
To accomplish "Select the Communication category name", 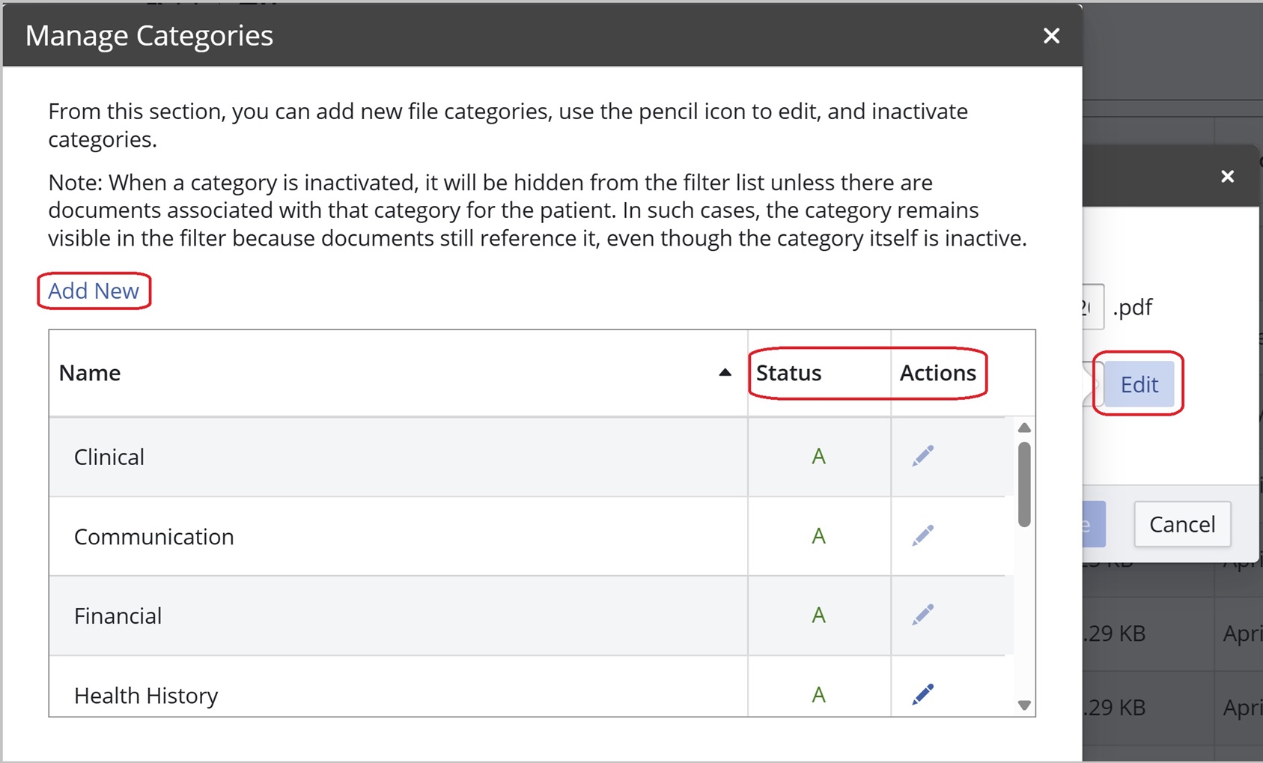I will click(x=153, y=537).
